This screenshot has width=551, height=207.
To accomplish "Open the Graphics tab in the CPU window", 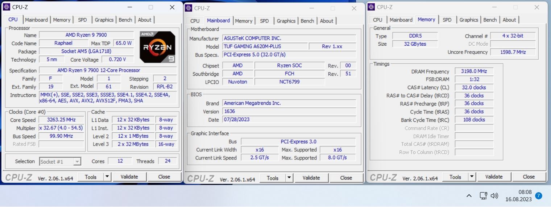I will tap(104, 20).
